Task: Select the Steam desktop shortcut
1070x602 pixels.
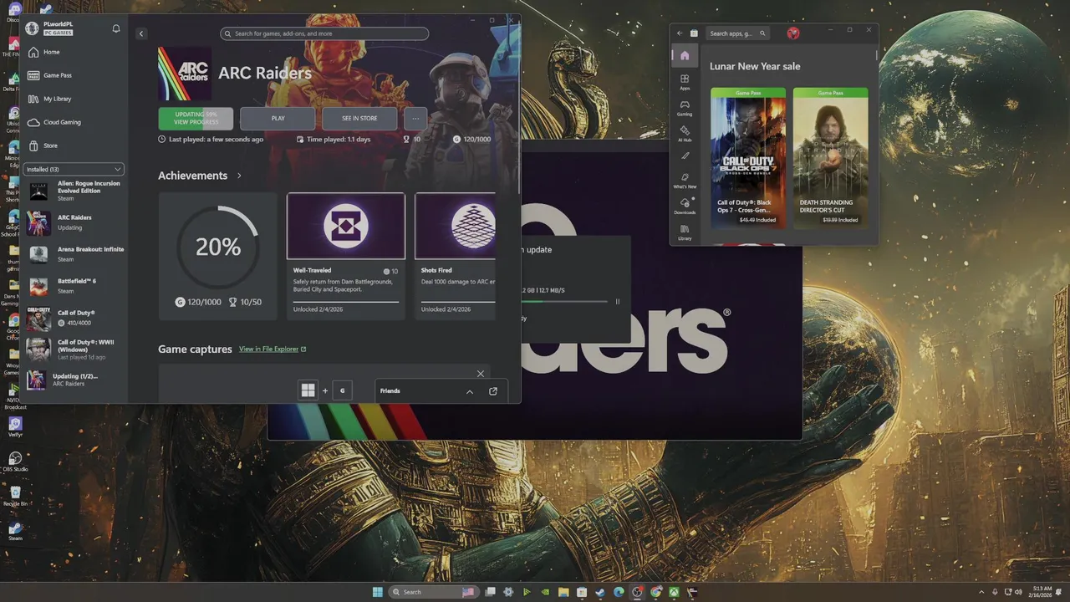Action: click(x=15, y=531)
